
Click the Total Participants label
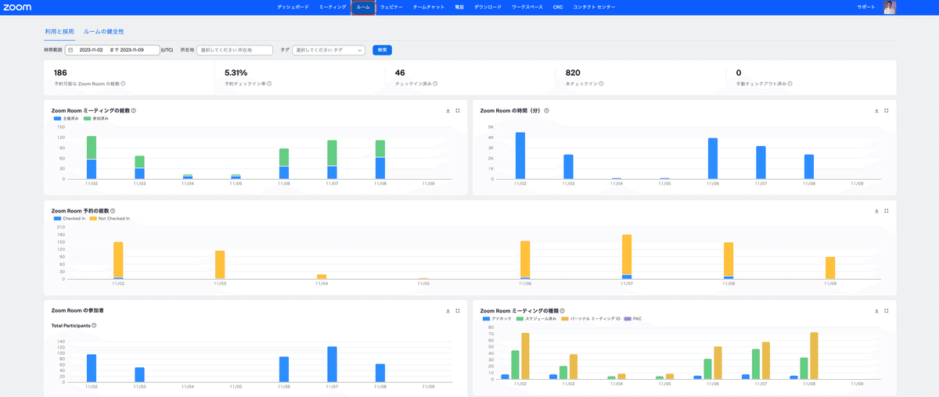(x=70, y=325)
